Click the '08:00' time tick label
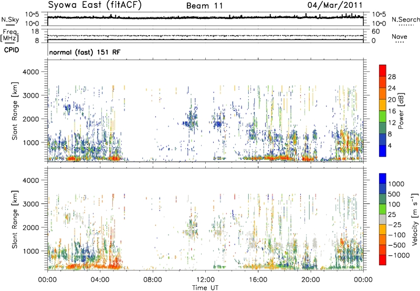The height and width of the screenshot is (291, 420). [x=153, y=280]
